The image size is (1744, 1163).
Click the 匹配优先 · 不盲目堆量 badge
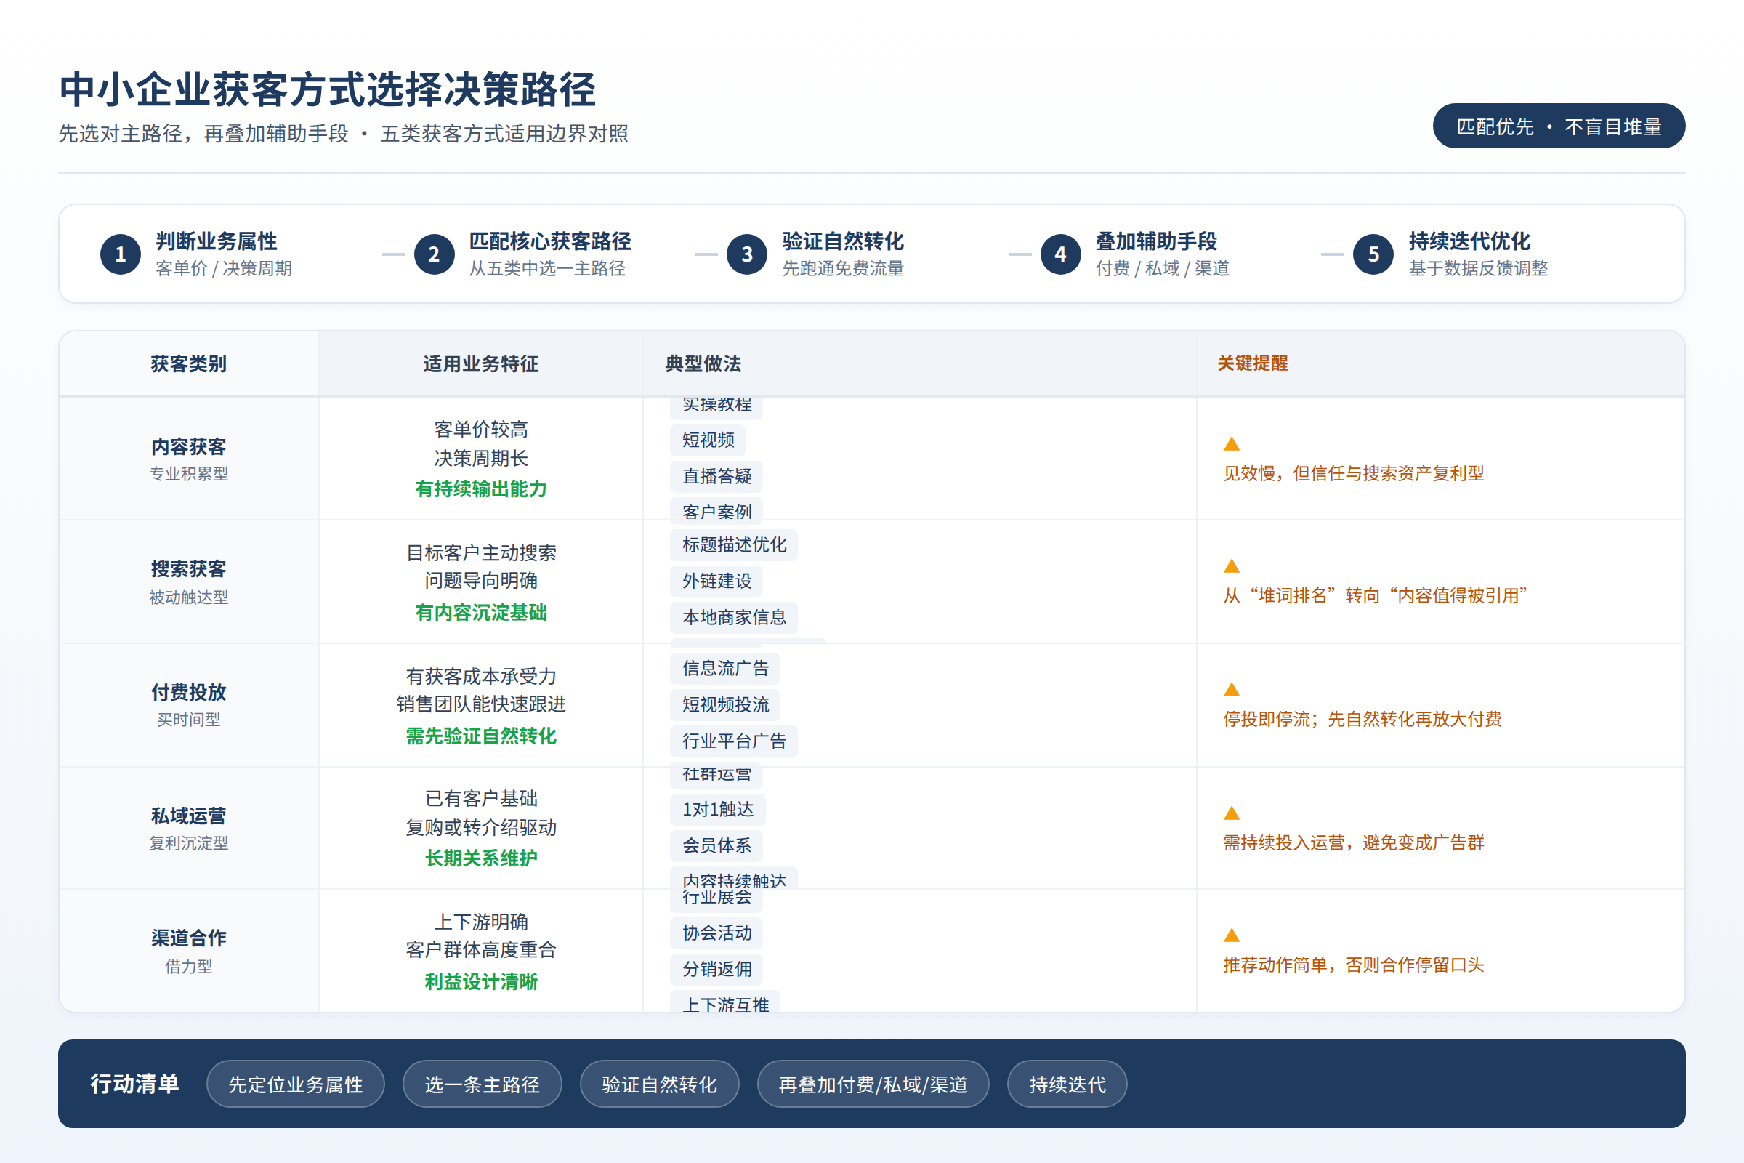click(1559, 126)
